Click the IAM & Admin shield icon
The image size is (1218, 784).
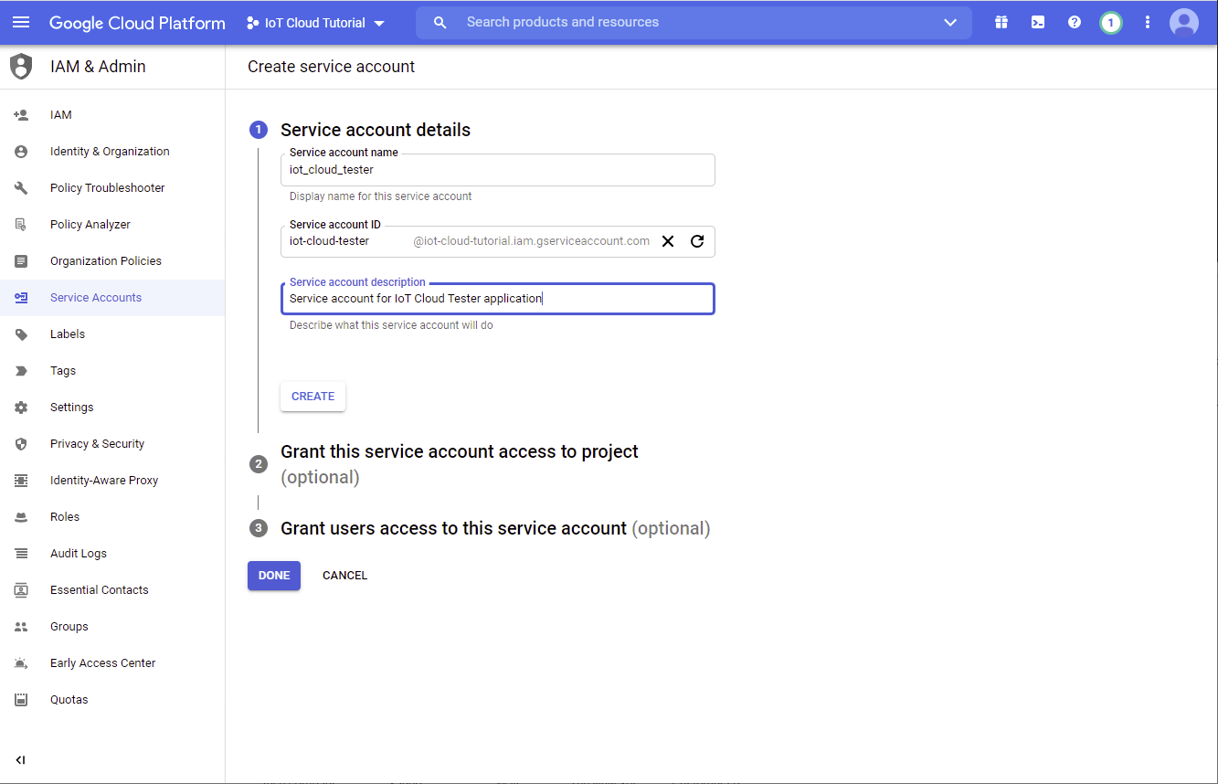coord(21,67)
